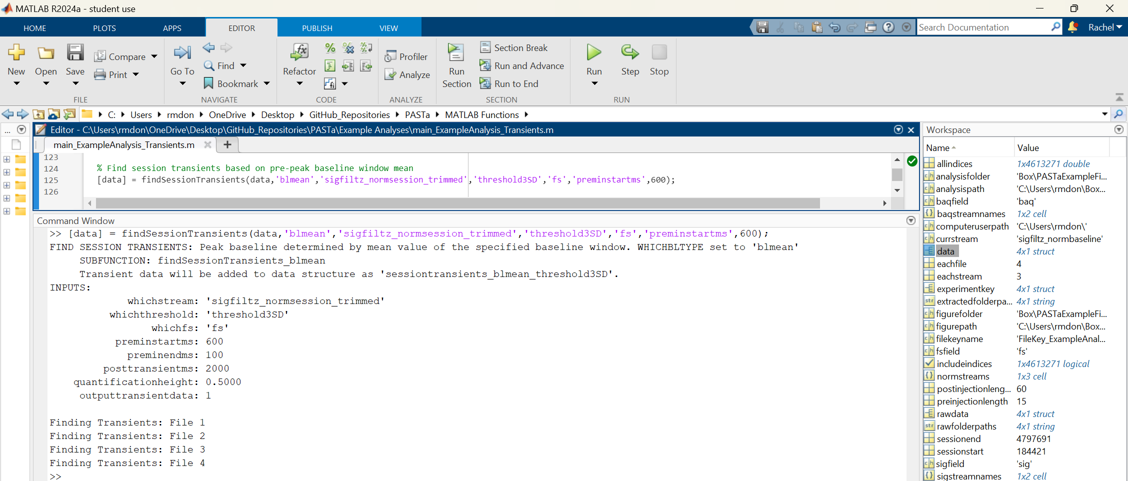Image resolution: width=1128 pixels, height=481 pixels.
Task: Click the Bookmark icon
Action: pos(208,83)
